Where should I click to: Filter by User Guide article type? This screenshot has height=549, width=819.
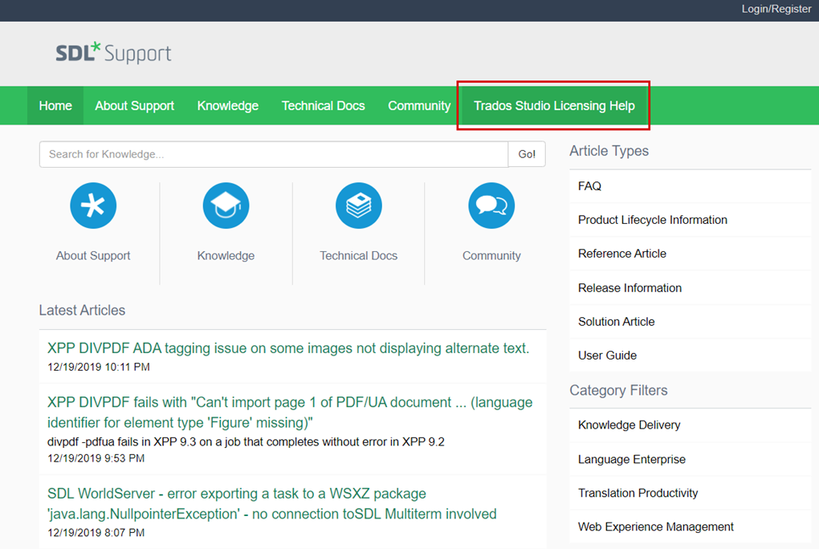pyautogui.click(x=690, y=356)
